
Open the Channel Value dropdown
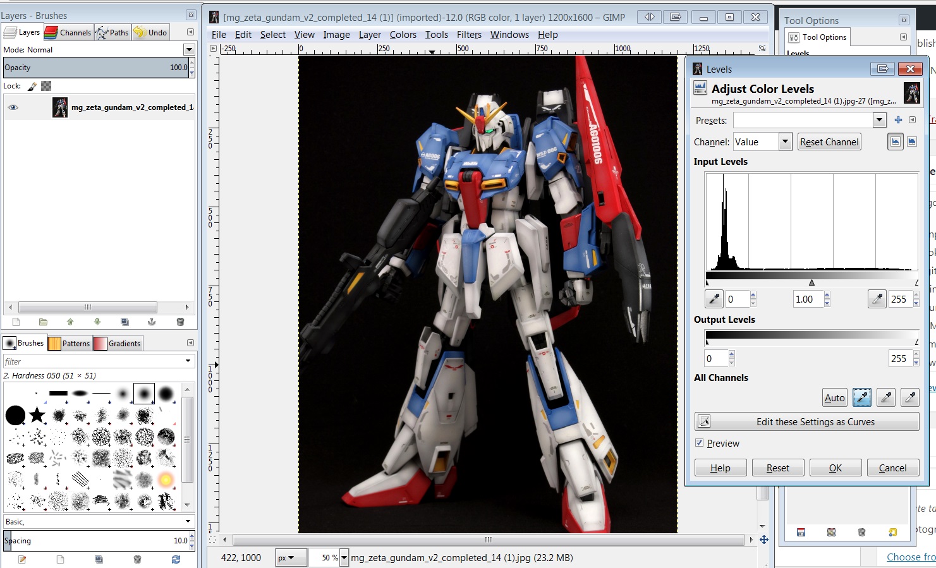tap(785, 142)
